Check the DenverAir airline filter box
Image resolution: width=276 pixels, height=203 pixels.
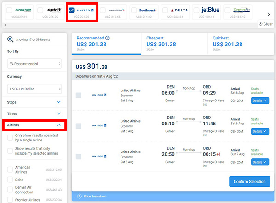tap(228, 11)
